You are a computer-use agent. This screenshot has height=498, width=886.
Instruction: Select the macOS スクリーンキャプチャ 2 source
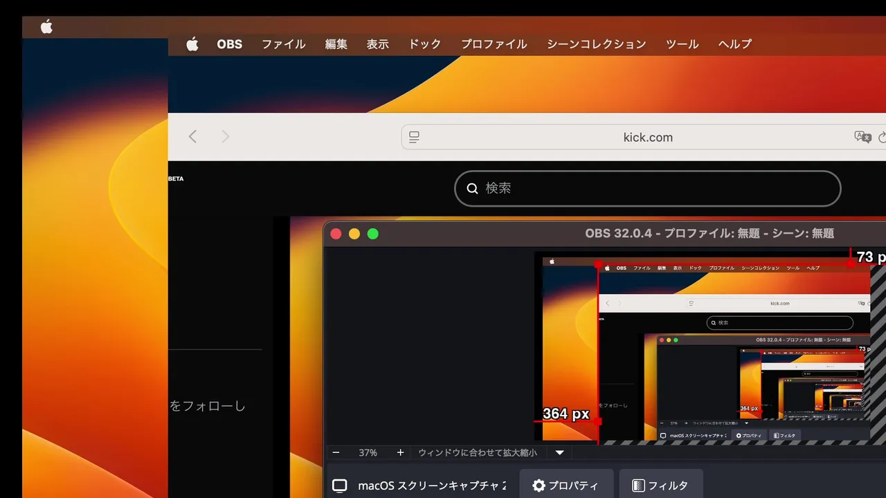[432, 486]
